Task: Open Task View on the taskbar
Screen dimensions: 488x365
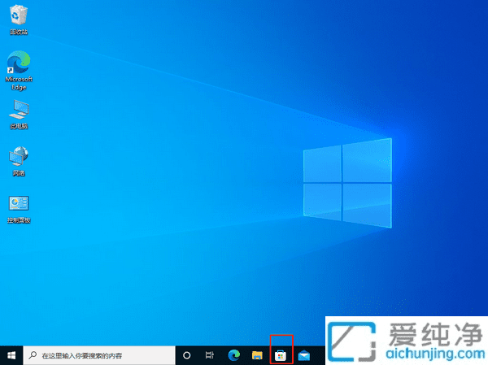Action: (x=210, y=355)
